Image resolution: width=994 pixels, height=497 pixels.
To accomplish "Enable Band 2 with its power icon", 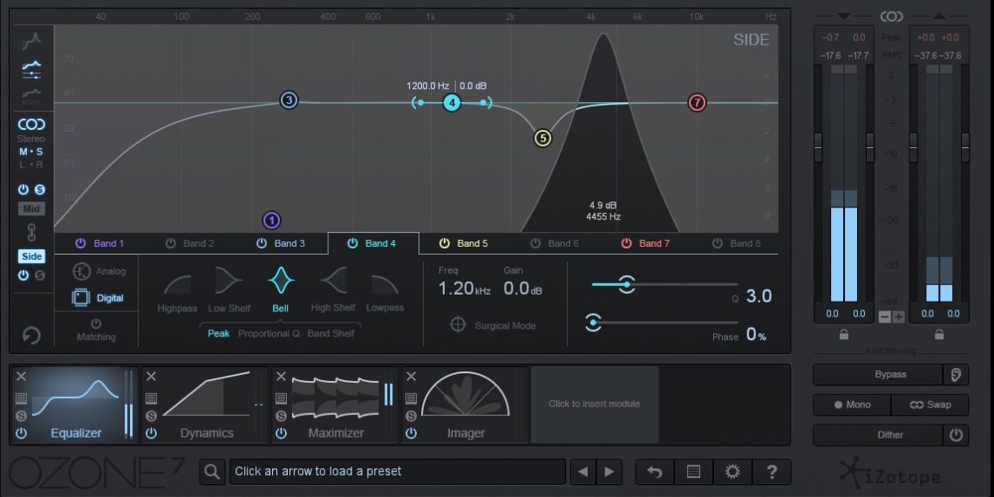I will coord(170,243).
